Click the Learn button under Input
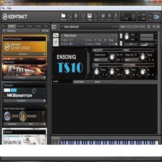 132,60
